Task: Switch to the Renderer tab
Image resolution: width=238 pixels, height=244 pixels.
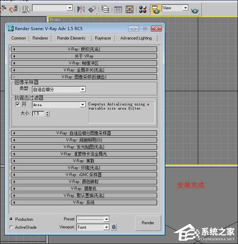Action: pyautogui.click(x=40, y=38)
